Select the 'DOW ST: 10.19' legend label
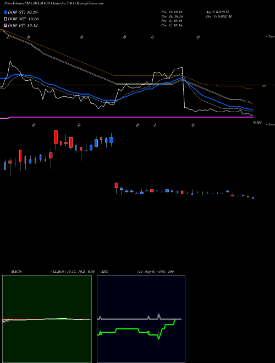The width and height of the screenshot is (275, 363). coord(23,12)
